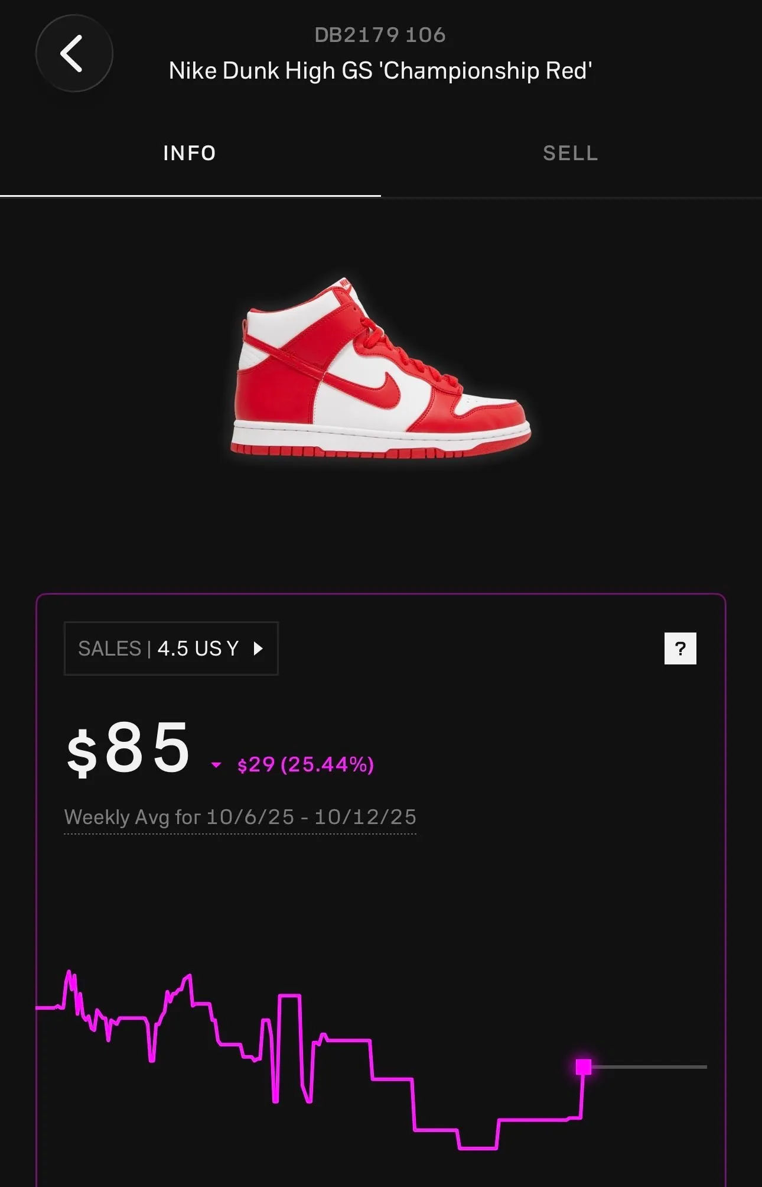Click the triangle arrow beside 4.5 US Y
Screen dimensions: 762x1187
[x=258, y=648]
